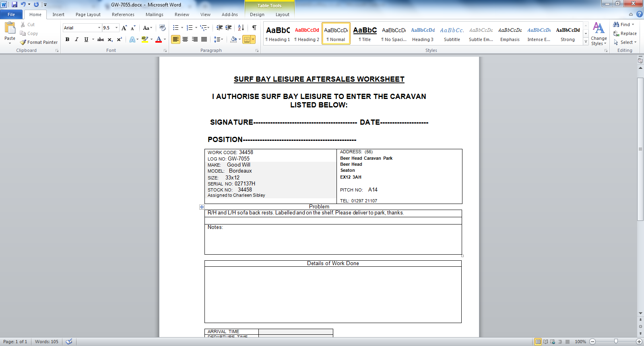
Task: Open the Change Case Aa dropdown
Action: [148, 28]
